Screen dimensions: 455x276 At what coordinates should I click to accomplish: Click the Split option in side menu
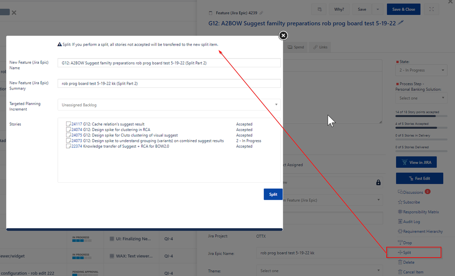pyautogui.click(x=404, y=252)
